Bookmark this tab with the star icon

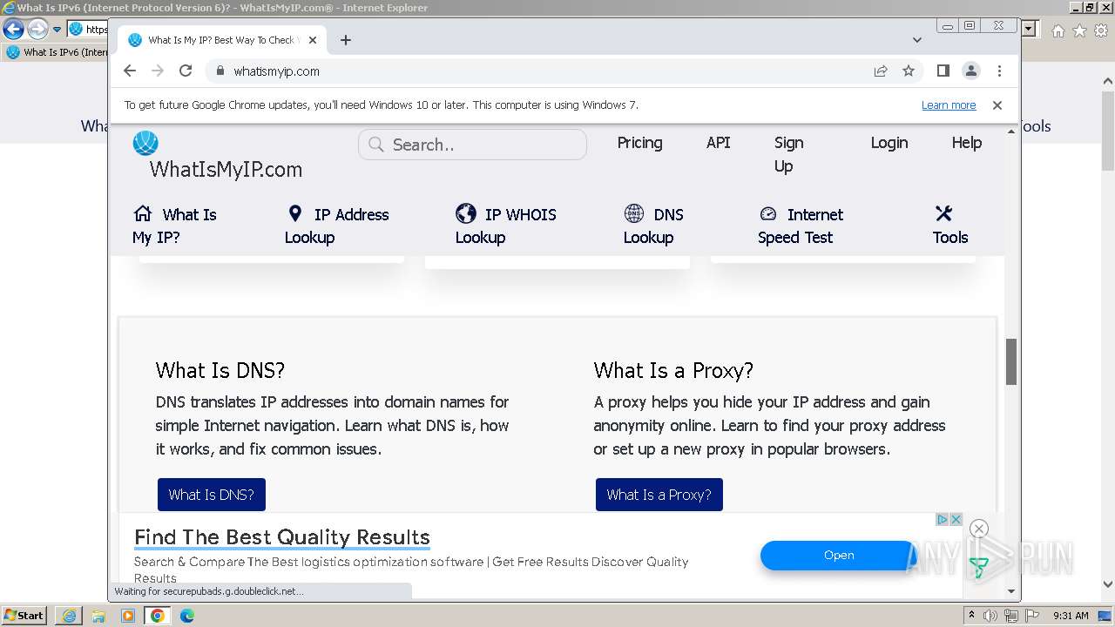[909, 71]
